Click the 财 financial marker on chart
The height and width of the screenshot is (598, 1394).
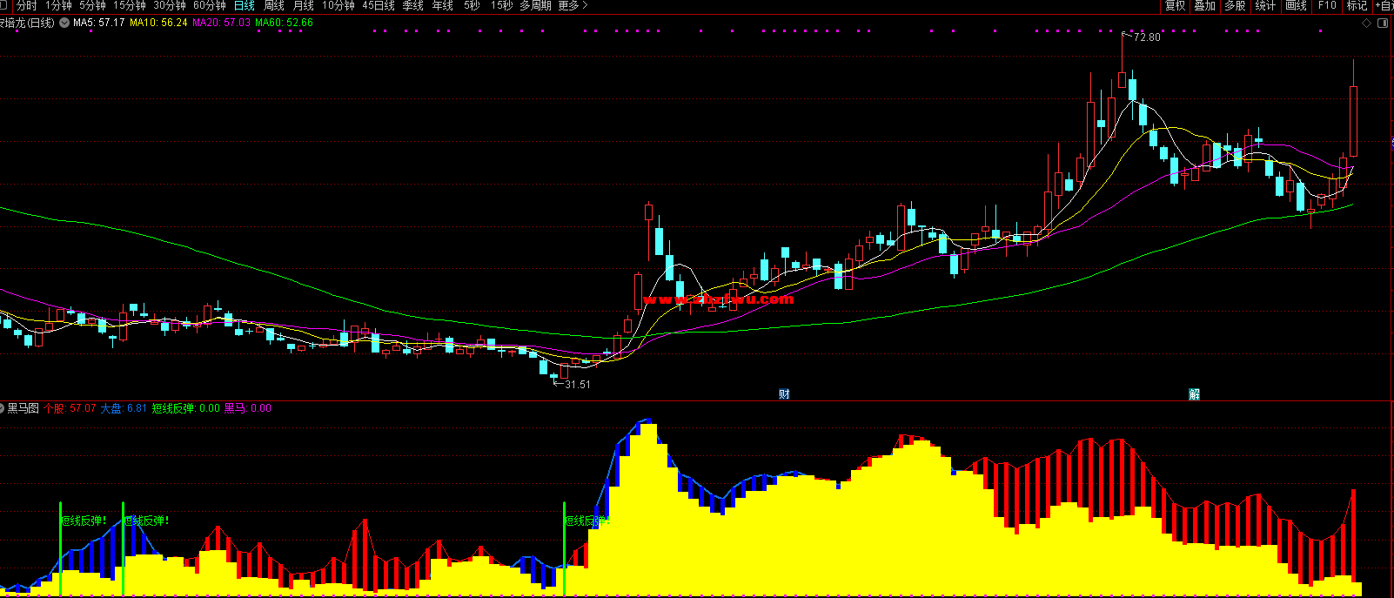784,394
